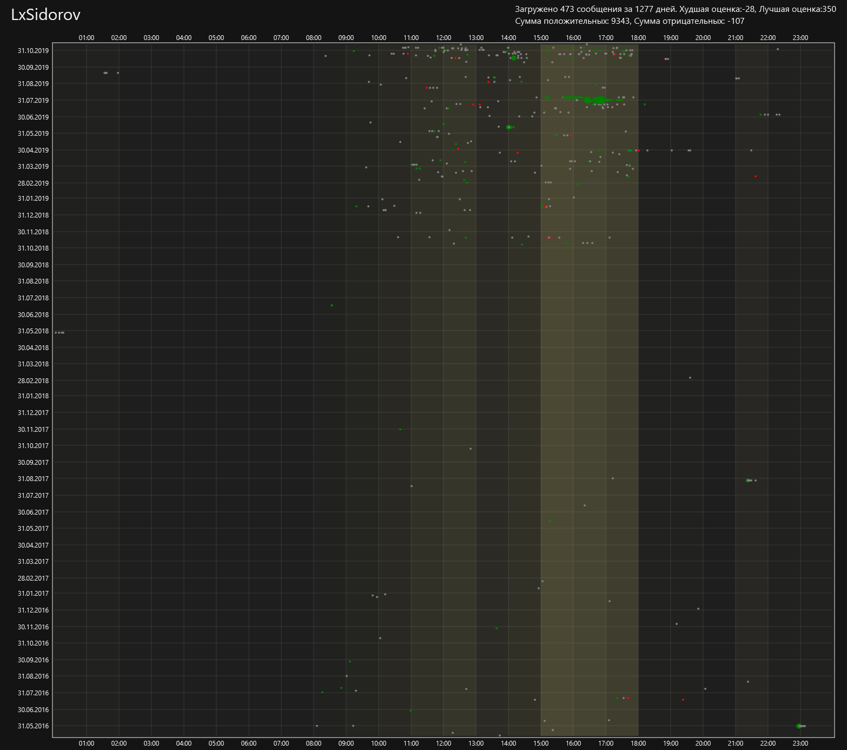Click the 30.06.2016 date label
The image size is (847, 750).
pos(33,710)
